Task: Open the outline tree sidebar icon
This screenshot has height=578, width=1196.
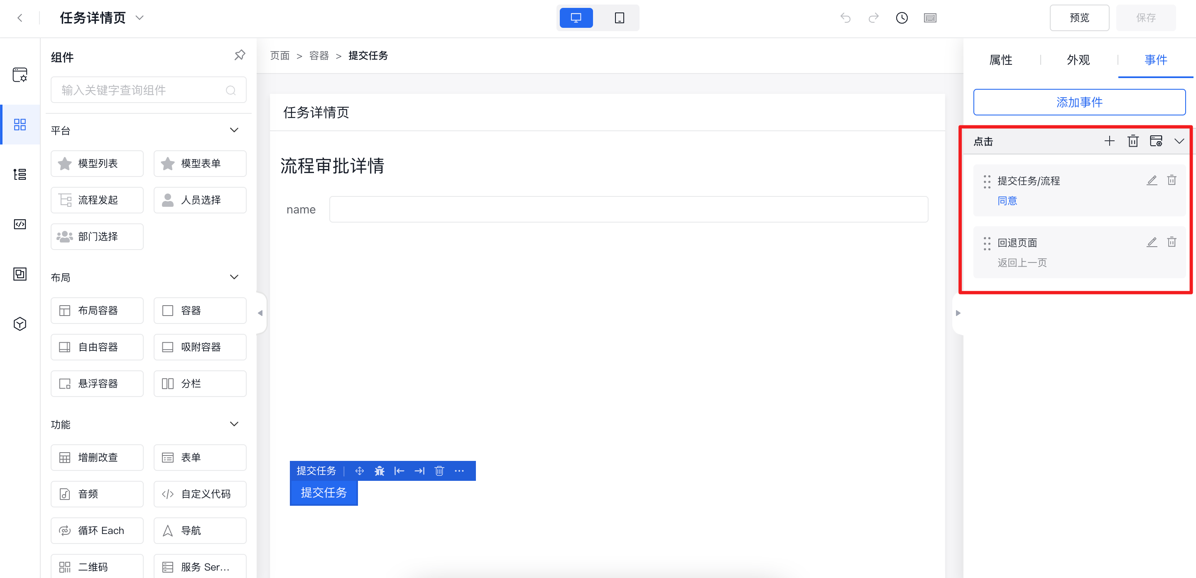Action: (20, 174)
